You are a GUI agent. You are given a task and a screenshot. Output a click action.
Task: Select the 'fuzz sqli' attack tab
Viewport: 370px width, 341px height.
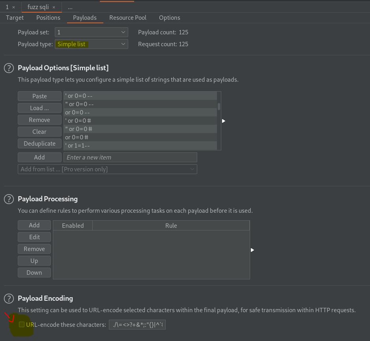(x=38, y=7)
